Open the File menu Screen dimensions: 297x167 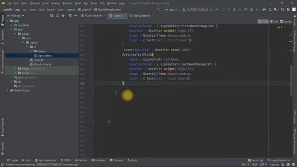pyautogui.click(x=9, y=3)
